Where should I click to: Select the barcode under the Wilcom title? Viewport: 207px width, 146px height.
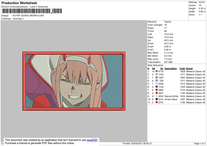point(32,11)
